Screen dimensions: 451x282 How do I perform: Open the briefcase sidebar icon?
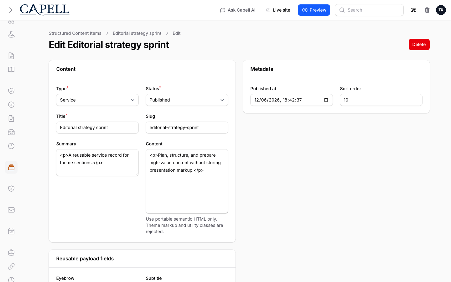click(x=11, y=253)
